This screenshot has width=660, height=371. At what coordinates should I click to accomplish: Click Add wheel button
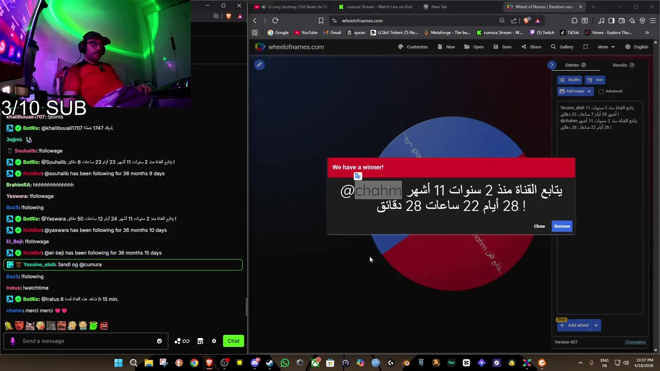point(574,325)
